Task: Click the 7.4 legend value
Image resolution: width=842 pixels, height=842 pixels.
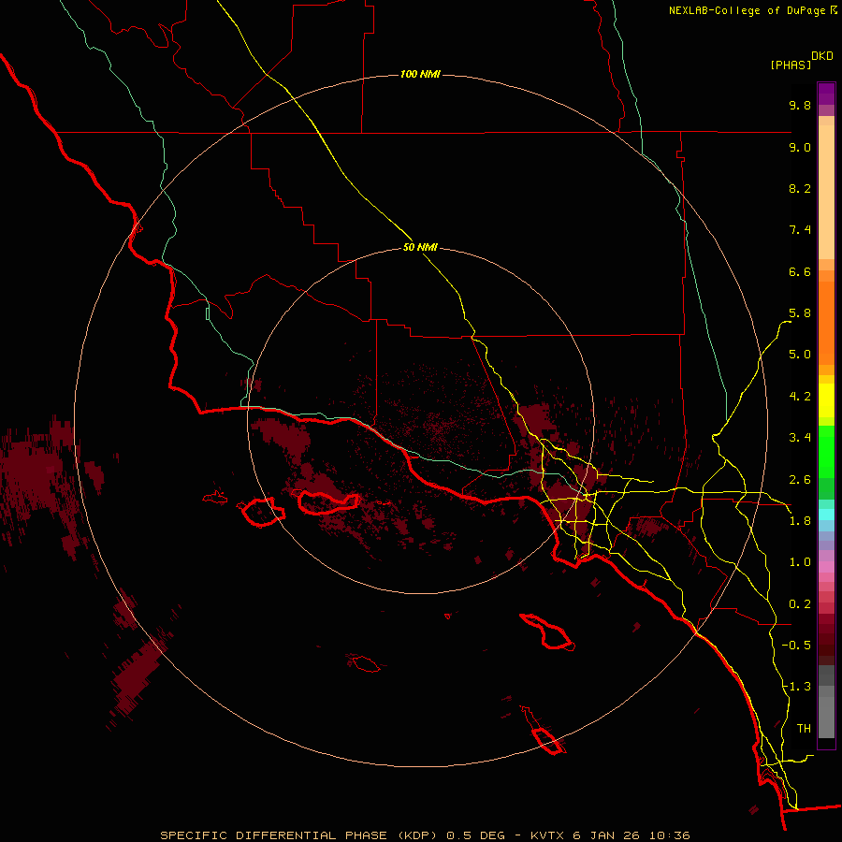Action: pos(800,230)
